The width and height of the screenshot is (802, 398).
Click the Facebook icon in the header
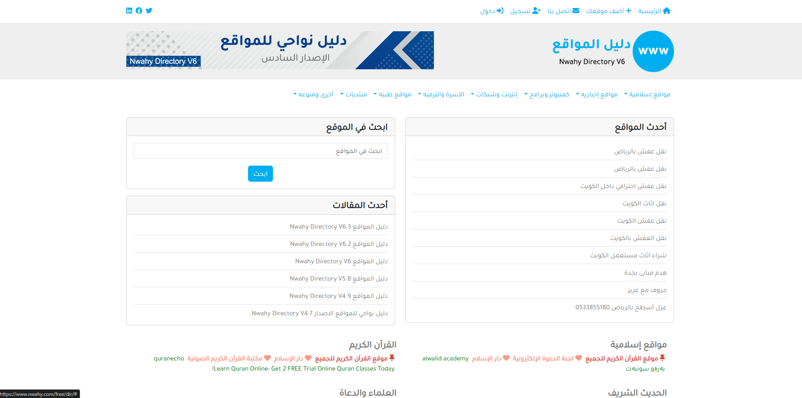pos(139,10)
